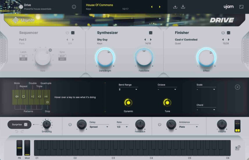Click the Small/Big surprise amount knob

pos(47,124)
